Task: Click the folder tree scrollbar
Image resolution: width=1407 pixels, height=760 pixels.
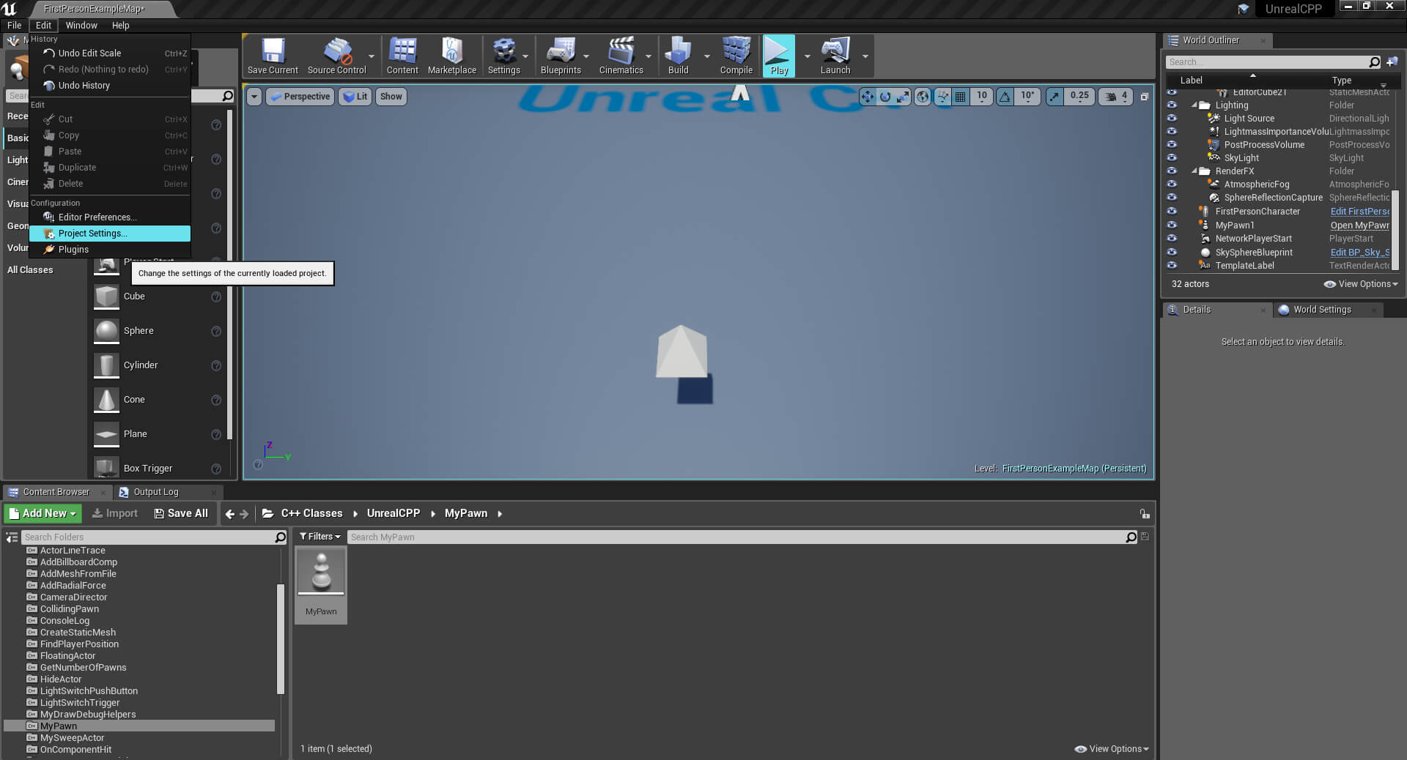Action: pyautogui.click(x=281, y=638)
